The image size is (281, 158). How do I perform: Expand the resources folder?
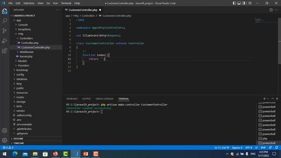[x=22, y=93]
